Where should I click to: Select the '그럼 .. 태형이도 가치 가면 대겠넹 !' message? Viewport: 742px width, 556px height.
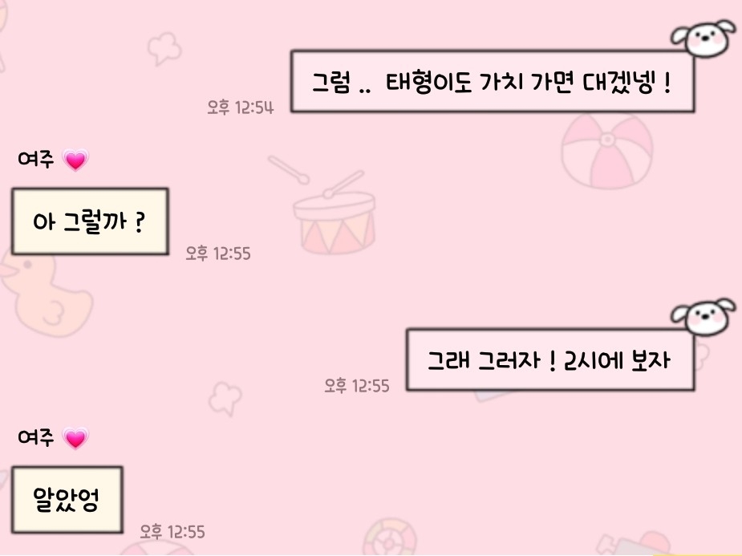tap(493, 81)
